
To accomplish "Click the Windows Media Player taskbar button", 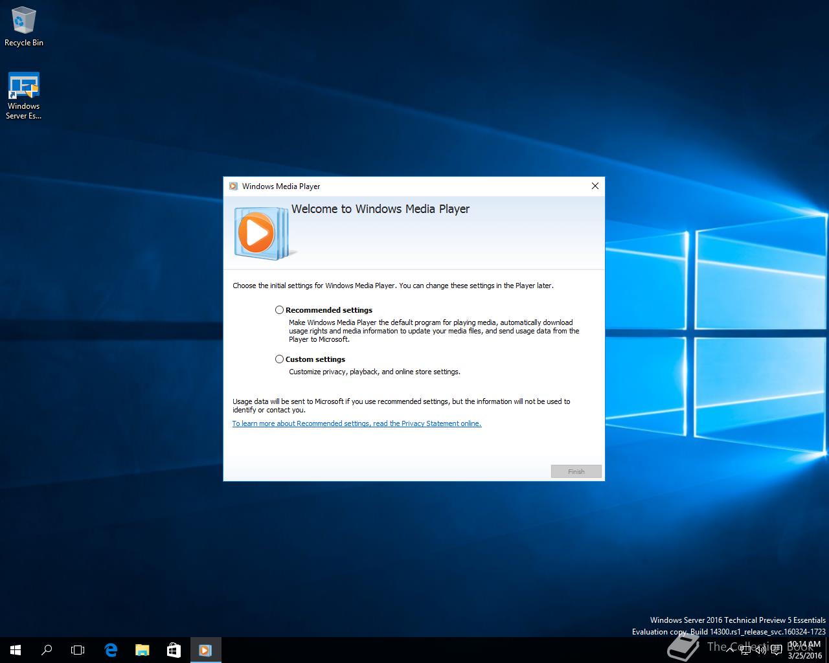I will click(205, 650).
